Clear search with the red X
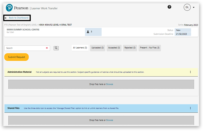The height and width of the screenshot is (131, 204). (x=47, y=48)
